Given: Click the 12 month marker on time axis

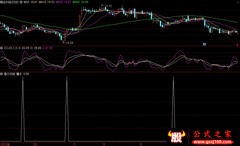Looking at the screenshot, I should (x=35, y=144).
